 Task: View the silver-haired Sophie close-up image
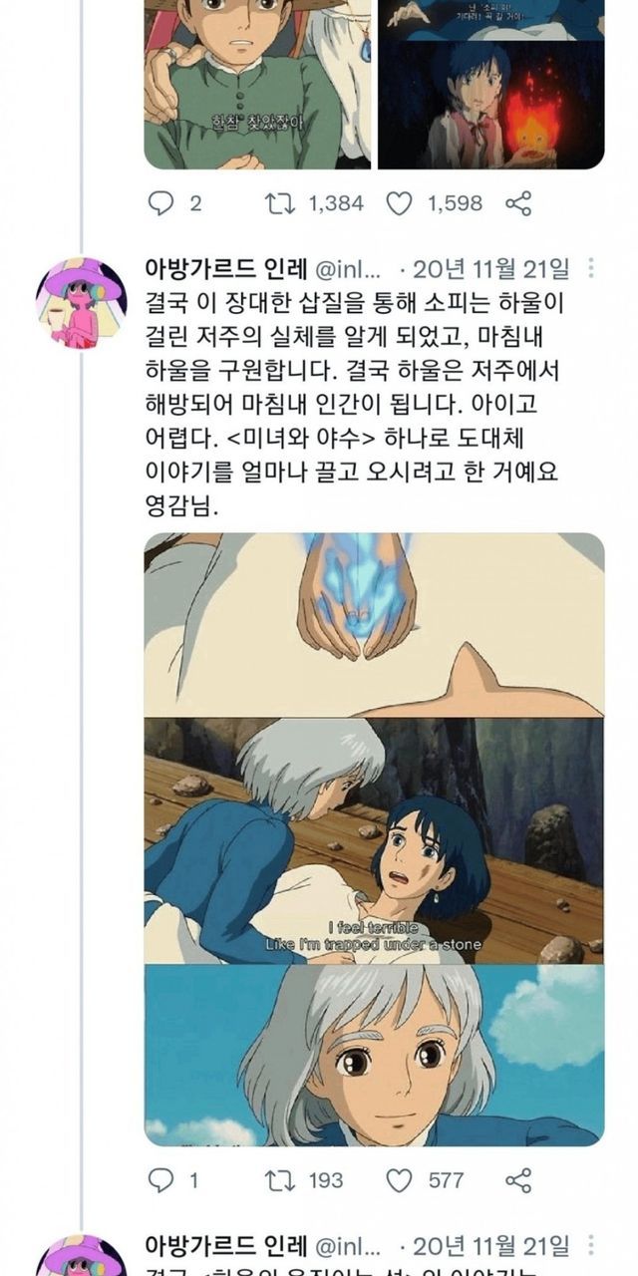(x=374, y=1055)
